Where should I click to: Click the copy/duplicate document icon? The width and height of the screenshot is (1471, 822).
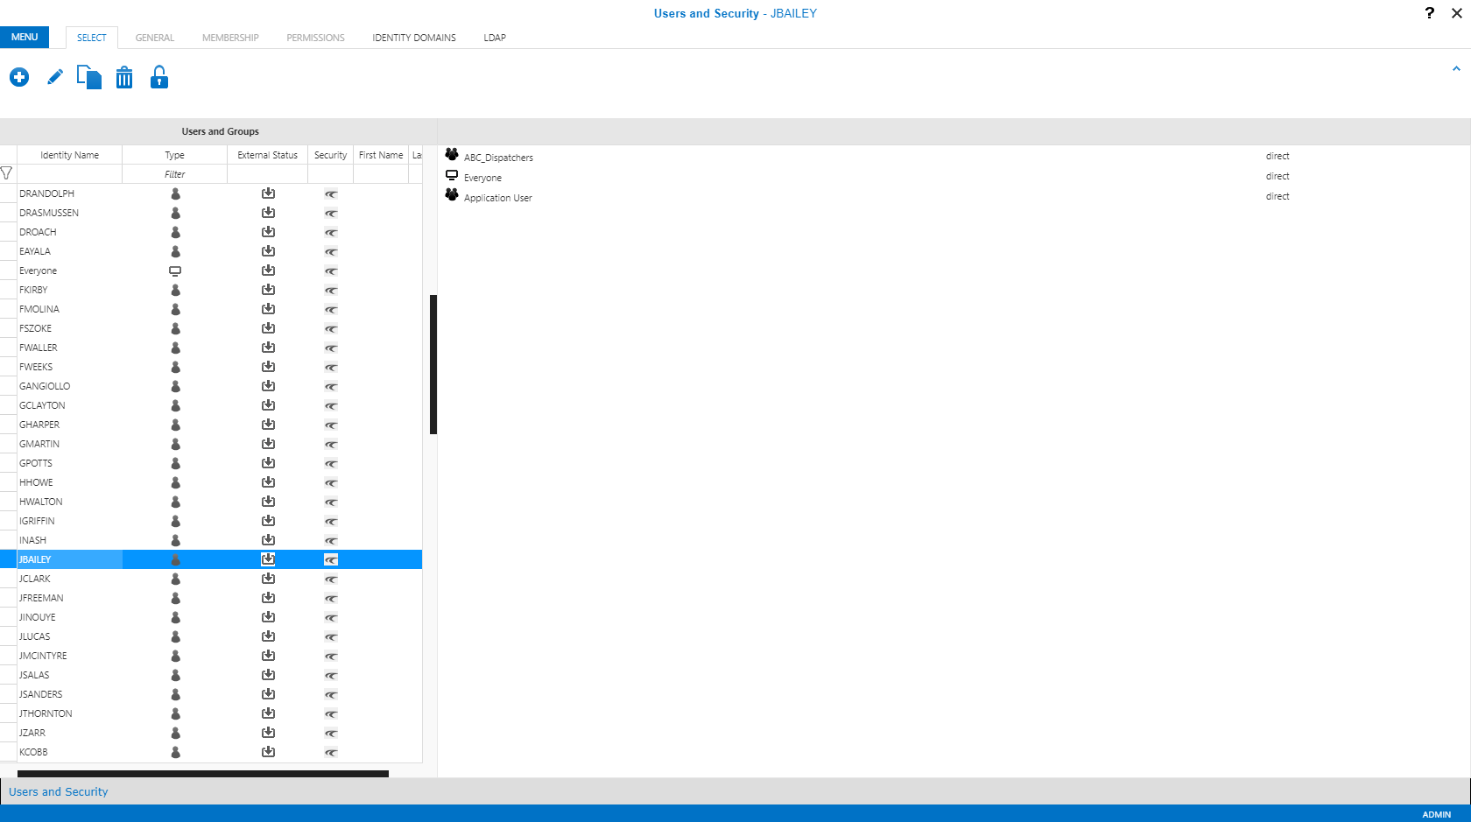88,77
